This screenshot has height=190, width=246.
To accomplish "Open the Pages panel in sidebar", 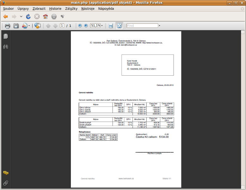I will click(x=6, y=36).
